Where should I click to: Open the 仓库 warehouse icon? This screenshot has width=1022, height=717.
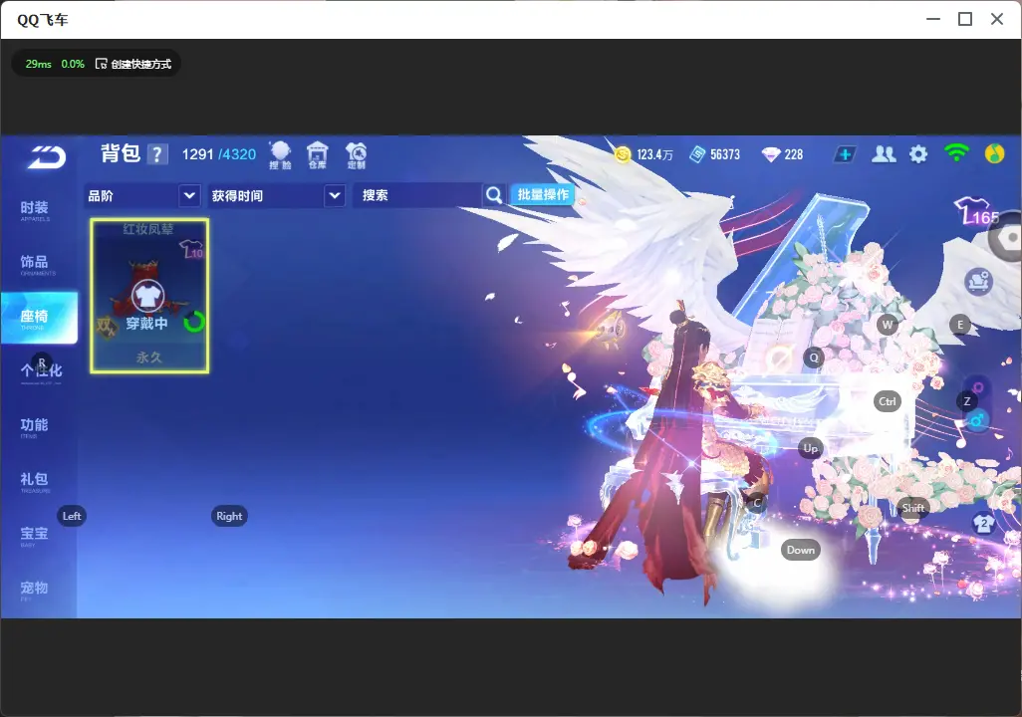point(318,155)
